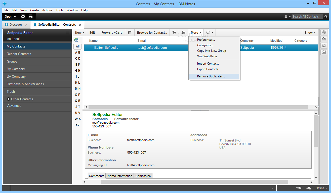Click the network connection status bar icon
The image size is (331, 193).
point(309,188)
